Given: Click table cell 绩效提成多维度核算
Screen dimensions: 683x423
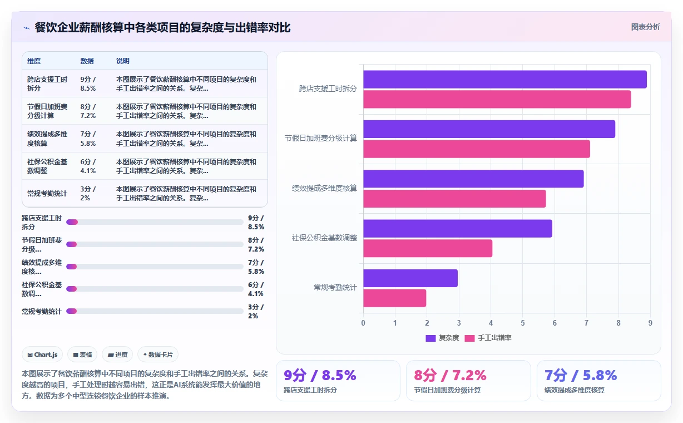Looking at the screenshot, I should click(48, 139).
